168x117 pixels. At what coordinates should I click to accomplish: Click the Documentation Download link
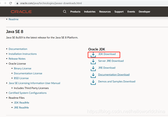(114, 75)
